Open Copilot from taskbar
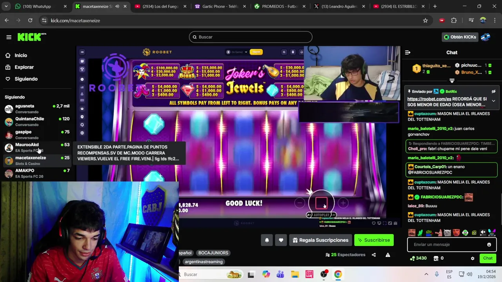 pos(266,274)
